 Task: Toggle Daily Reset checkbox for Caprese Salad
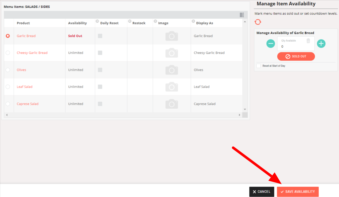[x=100, y=104]
